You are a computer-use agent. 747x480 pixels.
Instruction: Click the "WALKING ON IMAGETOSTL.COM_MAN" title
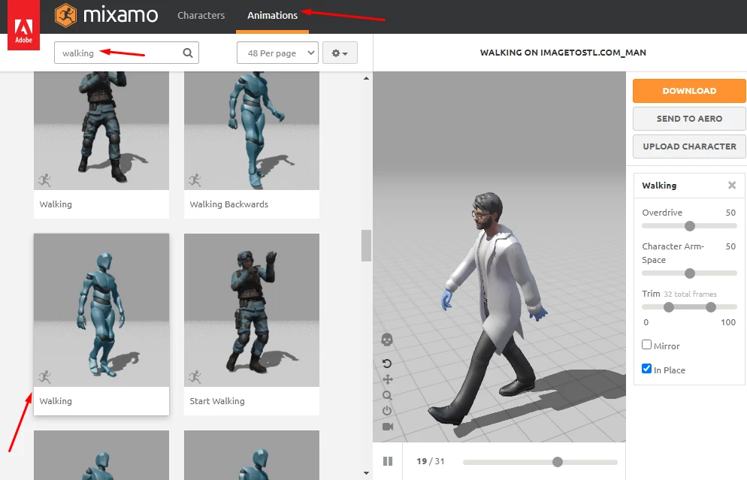pyautogui.click(x=563, y=53)
